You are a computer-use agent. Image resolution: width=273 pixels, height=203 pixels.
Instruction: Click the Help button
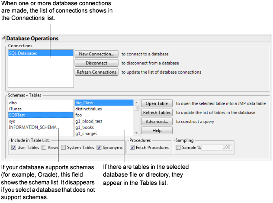[157, 131]
